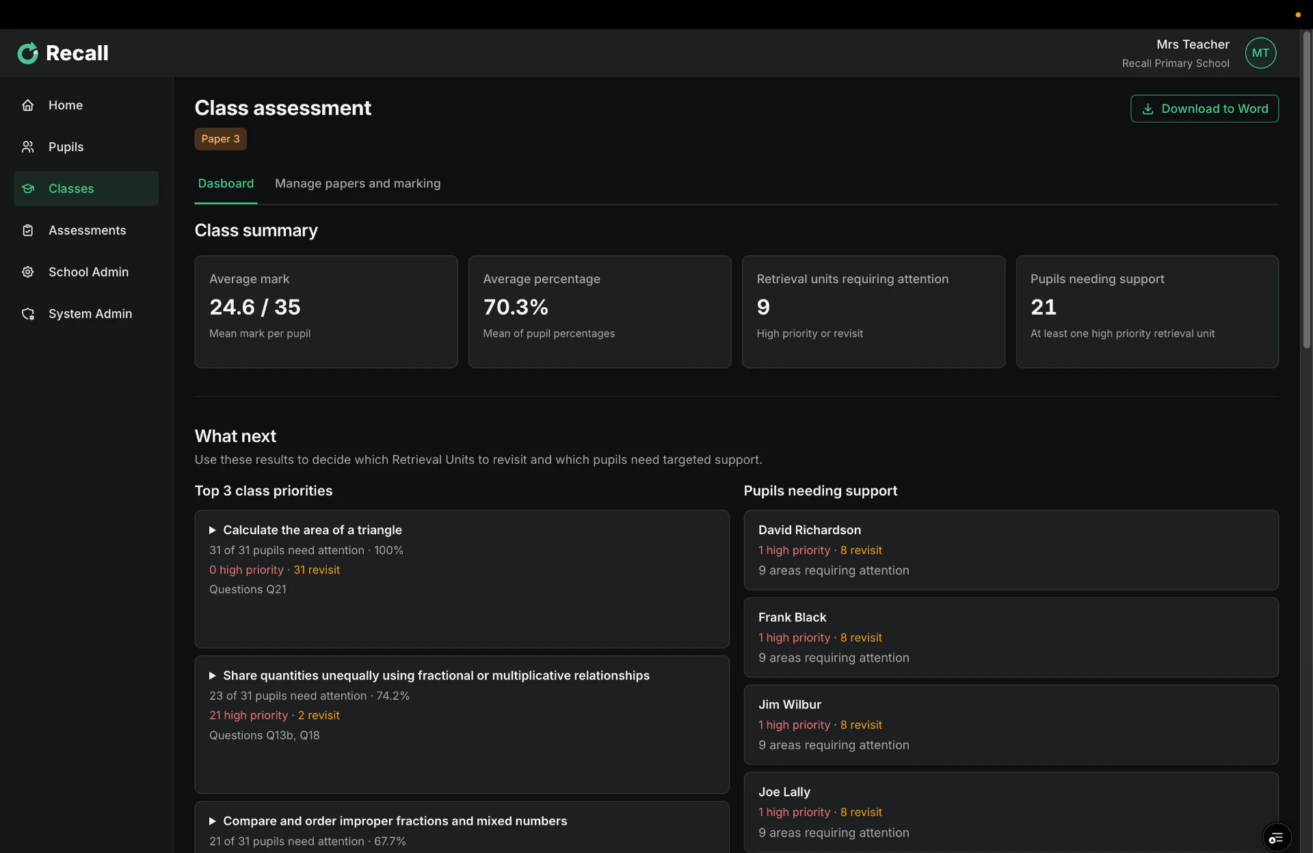
Task: Click the 70.3% value
Action: (516, 307)
